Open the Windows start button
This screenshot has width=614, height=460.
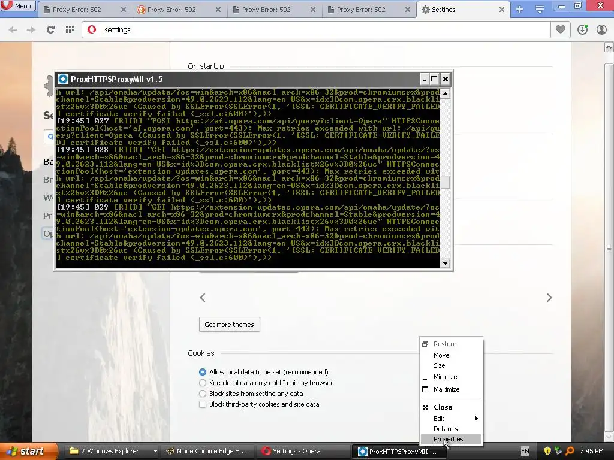[x=28, y=451]
